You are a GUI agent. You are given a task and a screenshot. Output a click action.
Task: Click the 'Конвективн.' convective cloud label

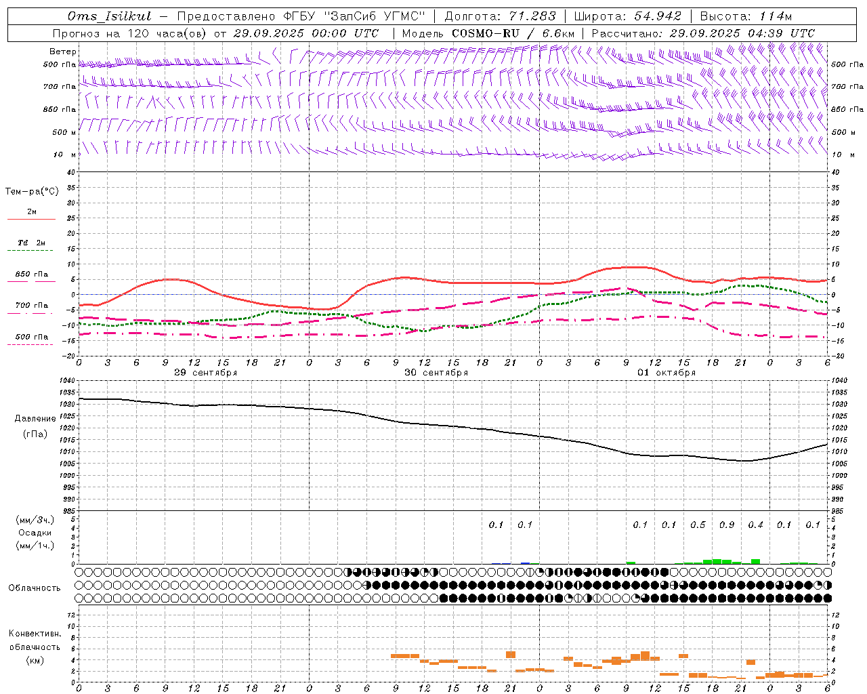35,634
